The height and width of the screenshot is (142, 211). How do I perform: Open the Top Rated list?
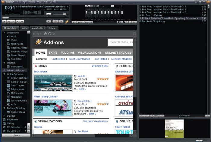tap(16, 59)
